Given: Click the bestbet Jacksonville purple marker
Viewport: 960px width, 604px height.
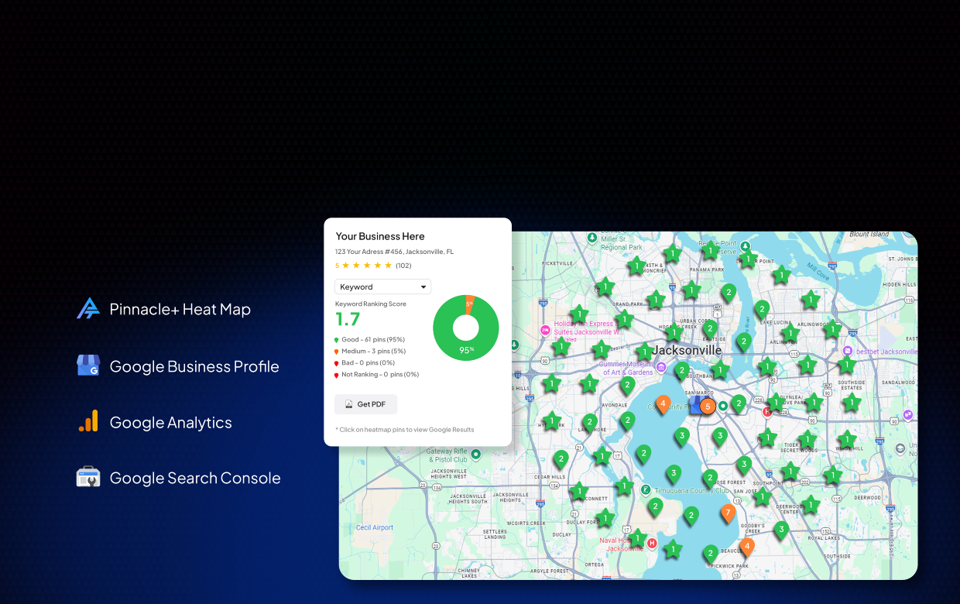Looking at the screenshot, I should [849, 351].
